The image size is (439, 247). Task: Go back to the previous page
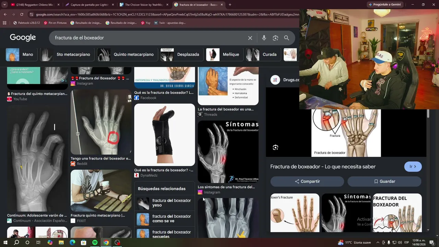coord(5,14)
